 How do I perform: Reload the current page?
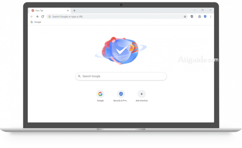click(x=43, y=17)
